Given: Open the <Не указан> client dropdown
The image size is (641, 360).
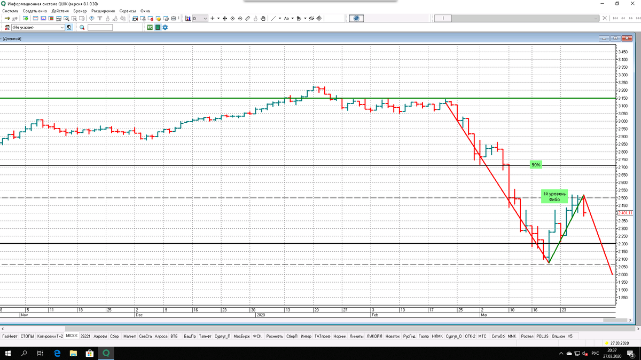Looking at the screenshot, I should [37, 27].
